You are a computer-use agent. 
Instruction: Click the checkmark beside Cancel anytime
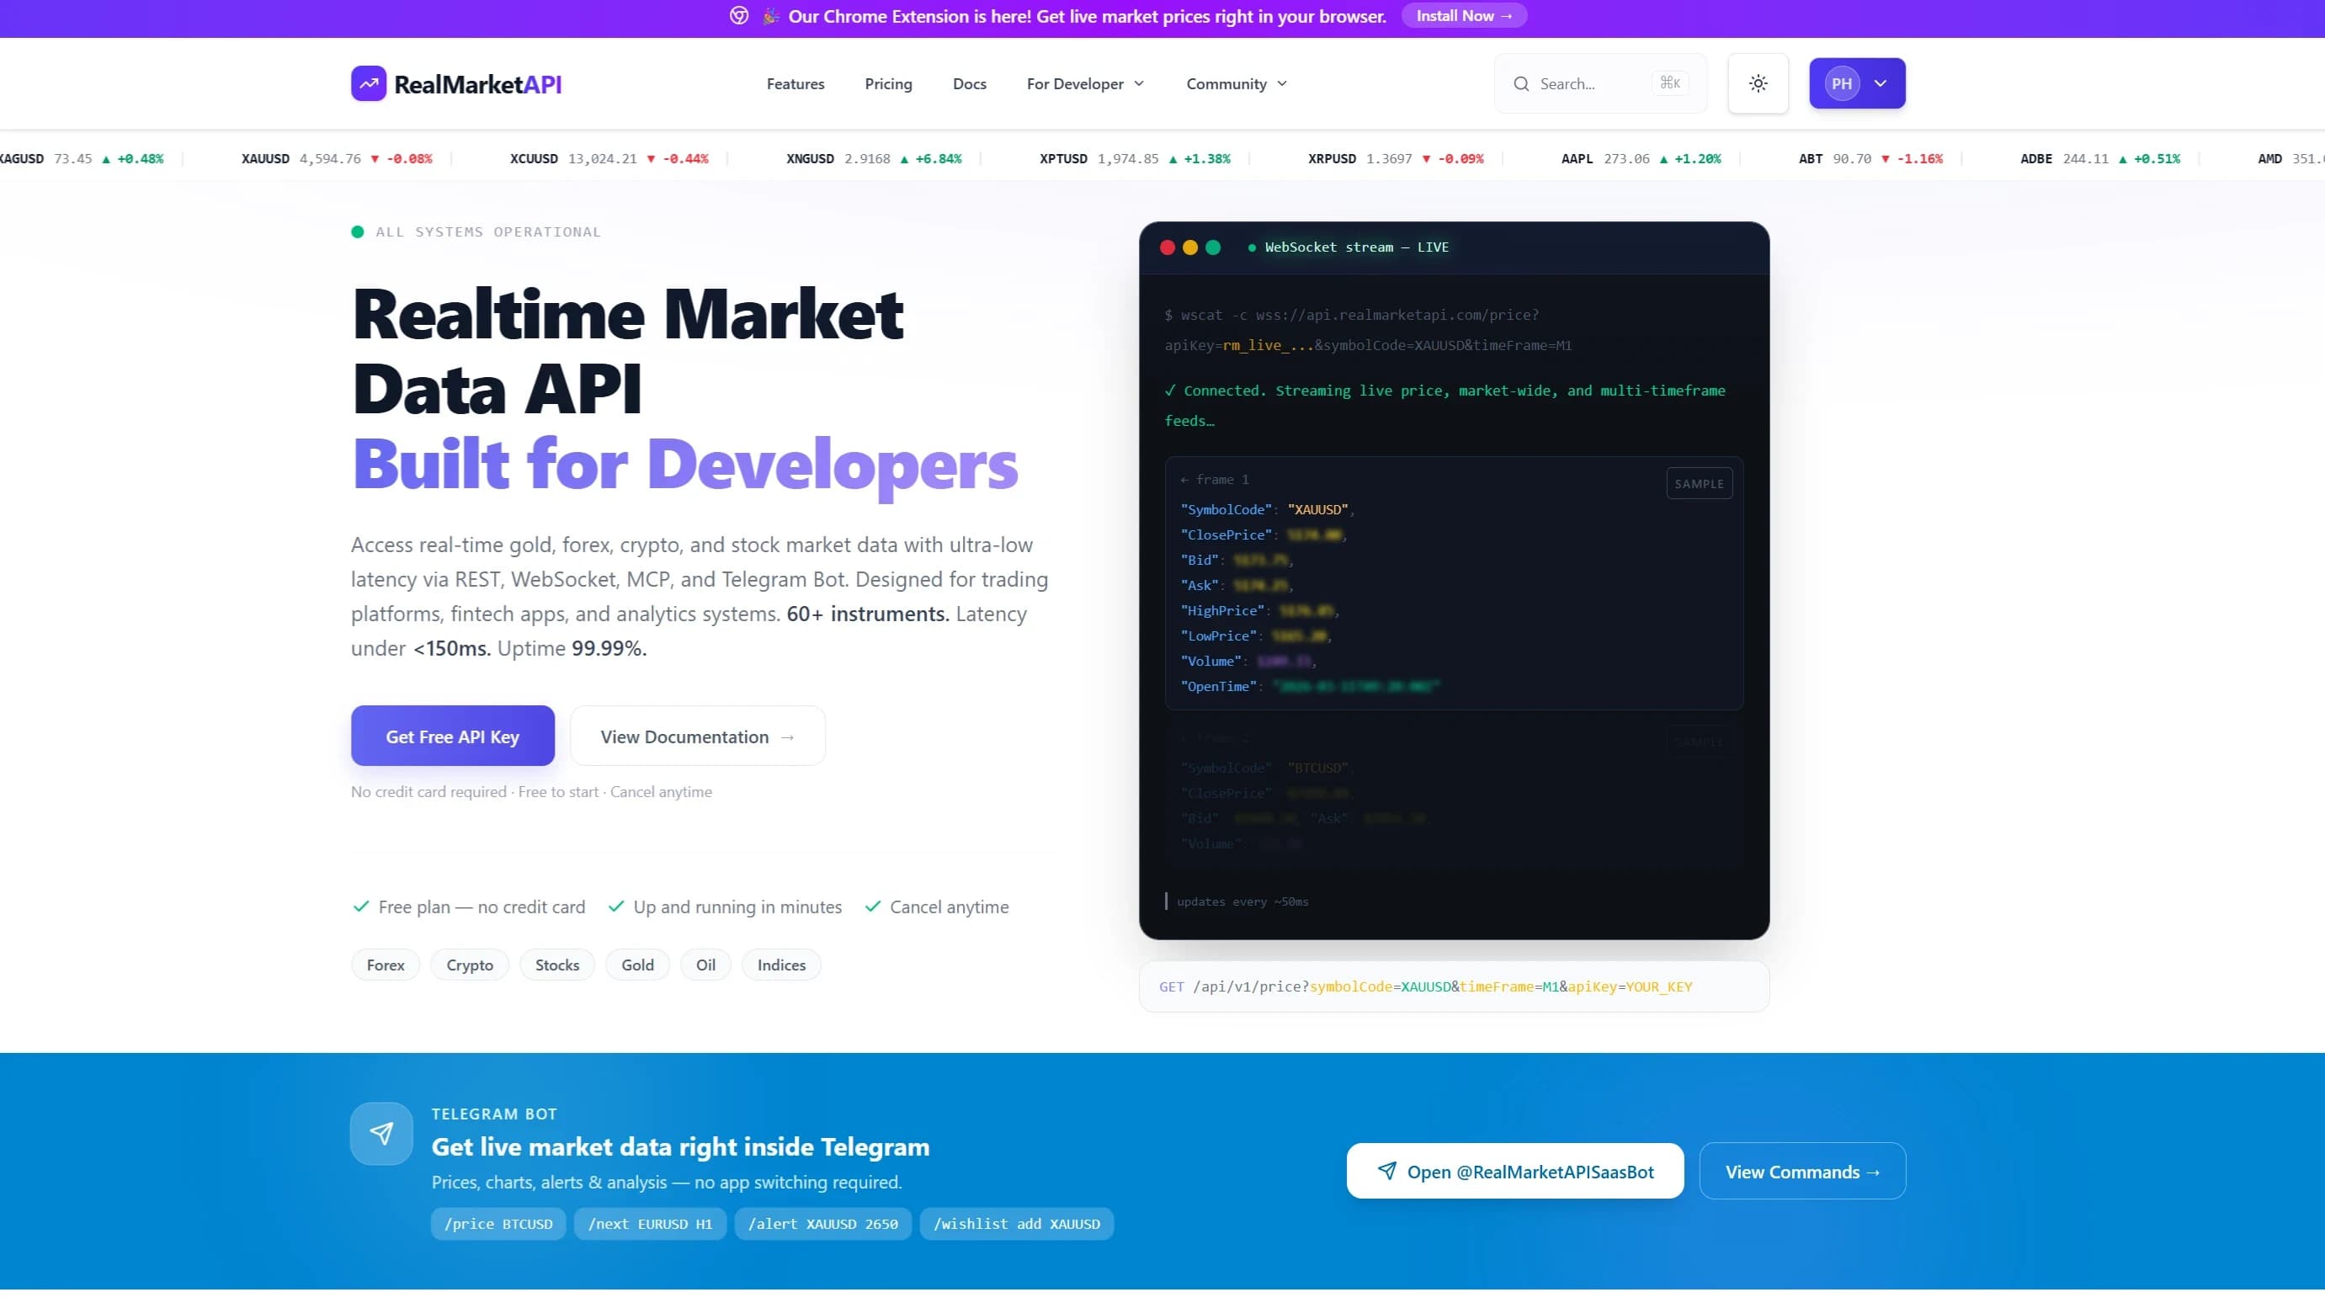(x=872, y=906)
